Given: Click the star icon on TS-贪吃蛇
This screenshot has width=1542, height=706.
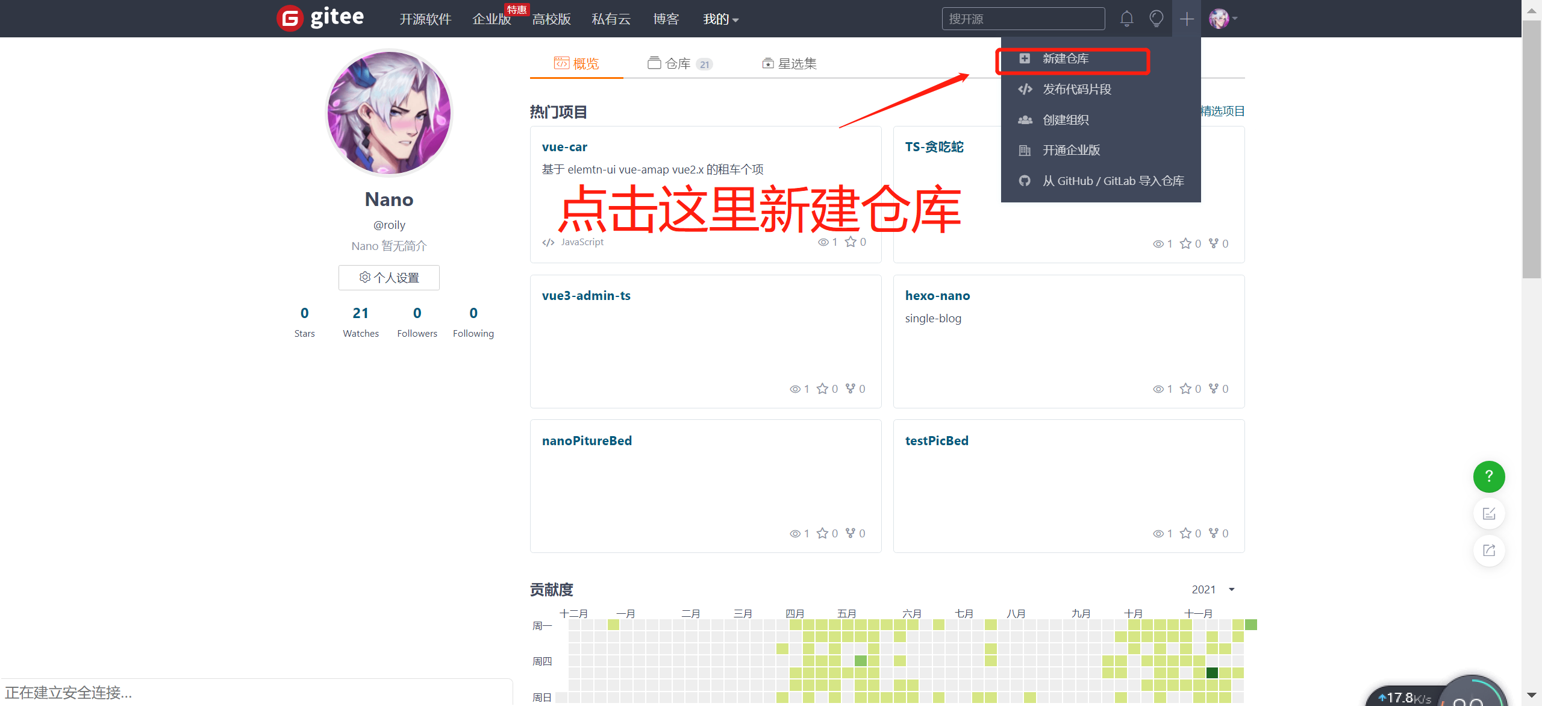Looking at the screenshot, I should (1185, 243).
